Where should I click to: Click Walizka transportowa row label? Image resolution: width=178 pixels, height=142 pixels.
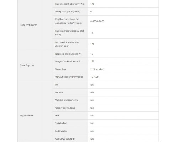click(x=66, y=100)
